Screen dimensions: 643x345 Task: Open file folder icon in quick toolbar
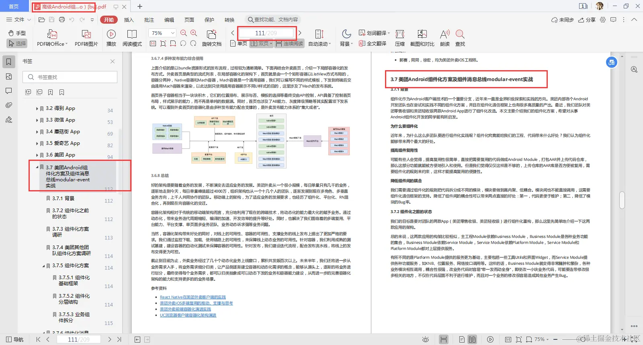[41, 20]
